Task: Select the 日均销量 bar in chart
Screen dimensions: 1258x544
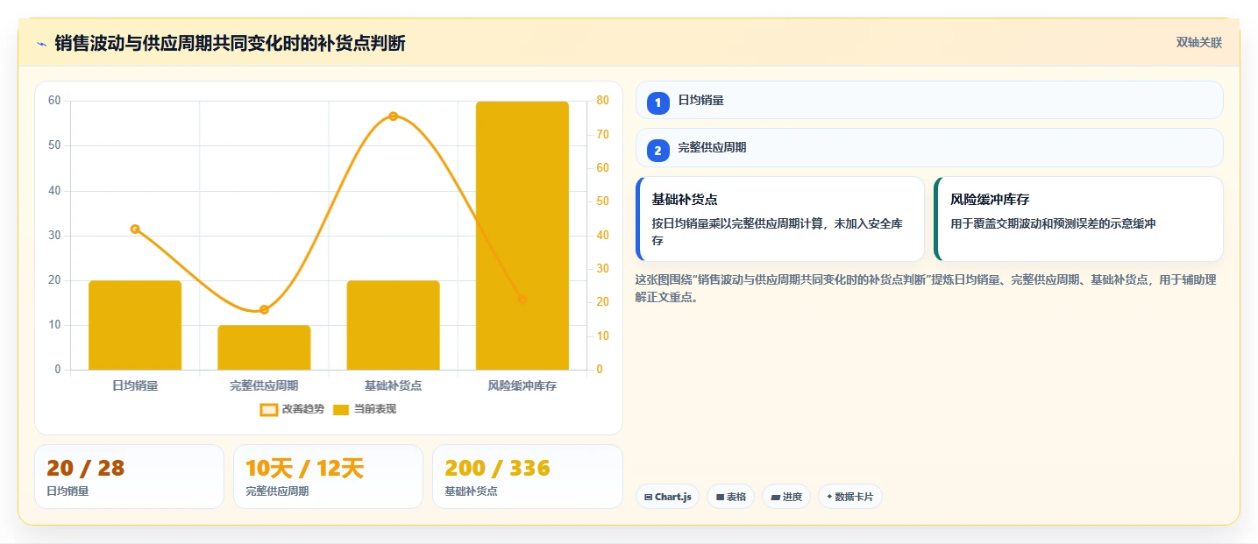Action: [x=135, y=325]
